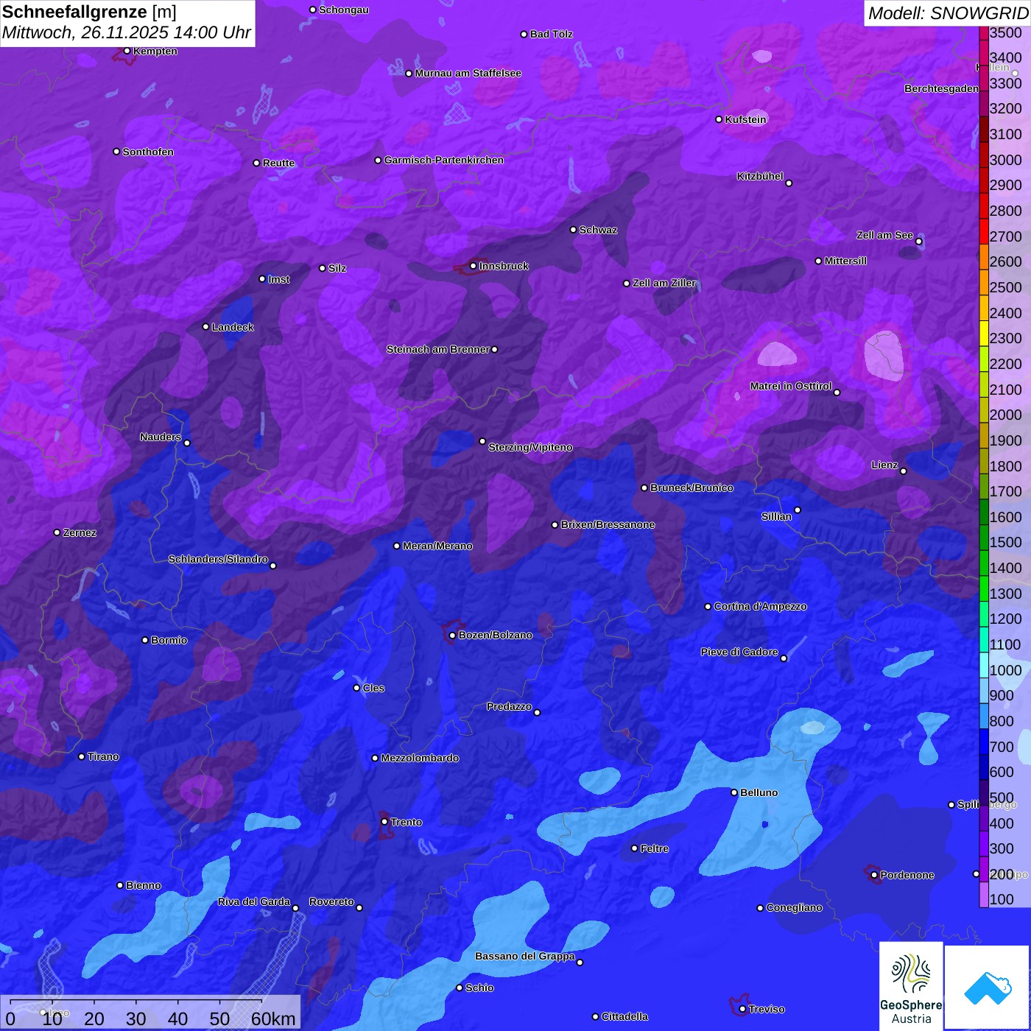
Task: Click the Conegliano label
Action: click(x=794, y=907)
